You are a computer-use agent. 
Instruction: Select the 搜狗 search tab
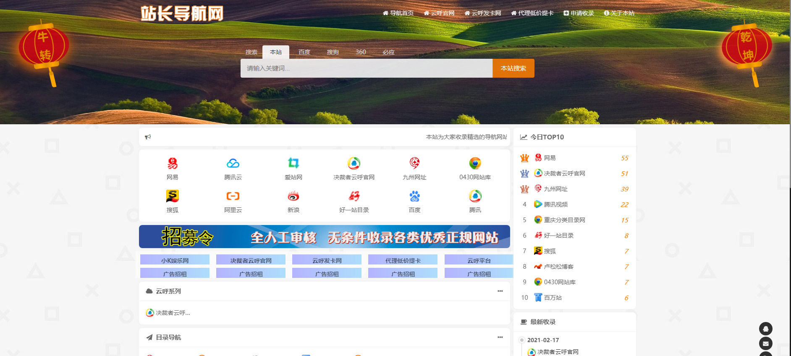pos(333,52)
